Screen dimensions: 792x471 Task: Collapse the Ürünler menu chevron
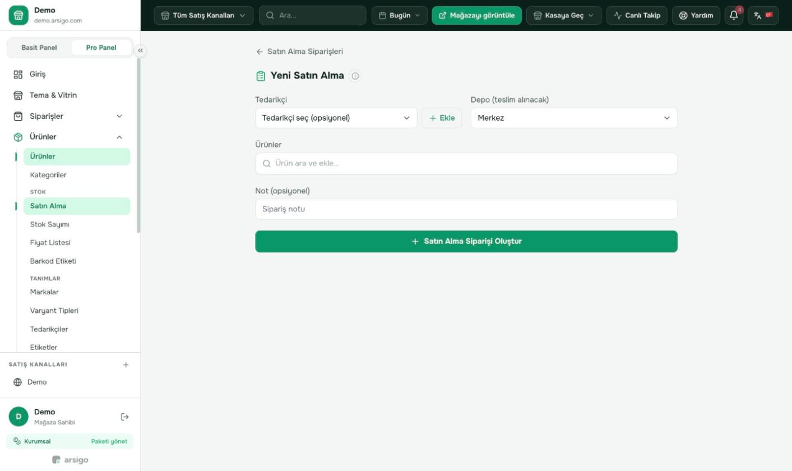pyautogui.click(x=119, y=137)
